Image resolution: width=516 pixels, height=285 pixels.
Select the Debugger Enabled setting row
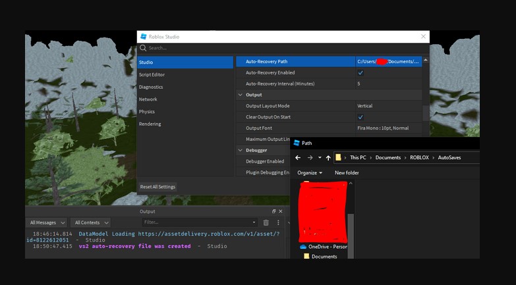click(x=263, y=161)
